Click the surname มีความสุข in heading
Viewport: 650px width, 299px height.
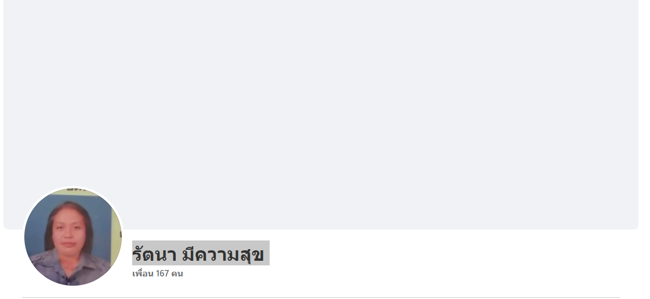click(223, 254)
